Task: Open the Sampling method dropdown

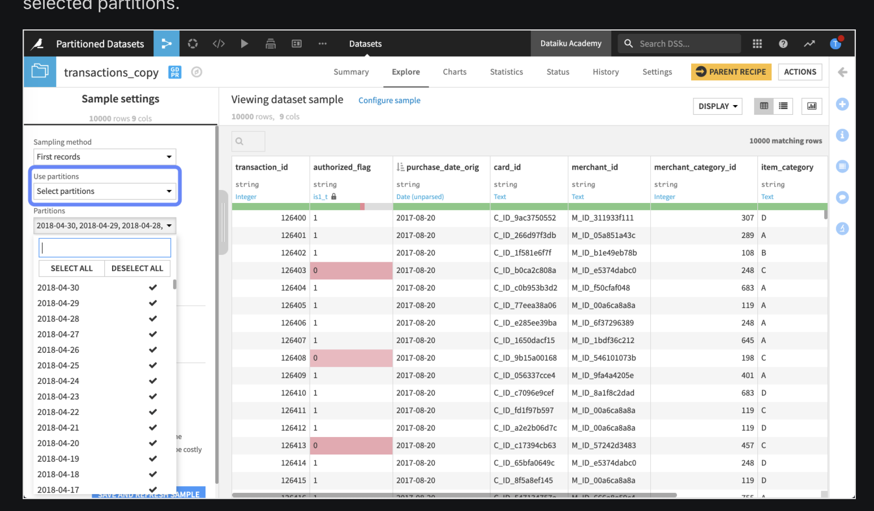Action: click(105, 157)
